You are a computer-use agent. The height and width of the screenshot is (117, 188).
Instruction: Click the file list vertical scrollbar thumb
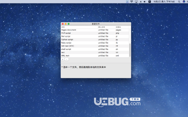pos(130,50)
